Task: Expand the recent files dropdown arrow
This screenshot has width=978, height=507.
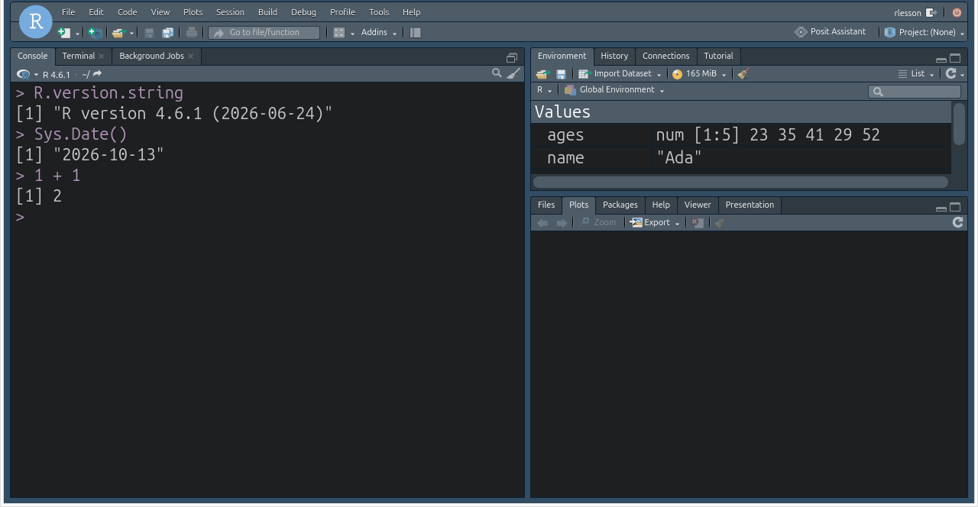Action: (131, 34)
